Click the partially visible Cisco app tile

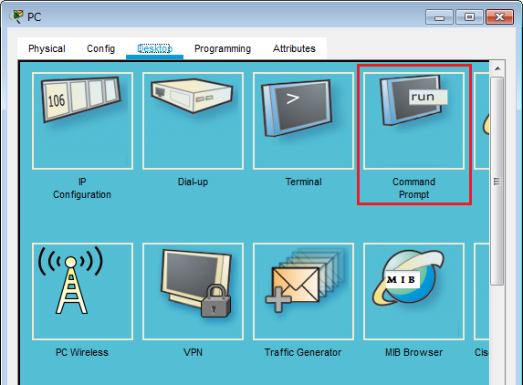tap(482, 291)
